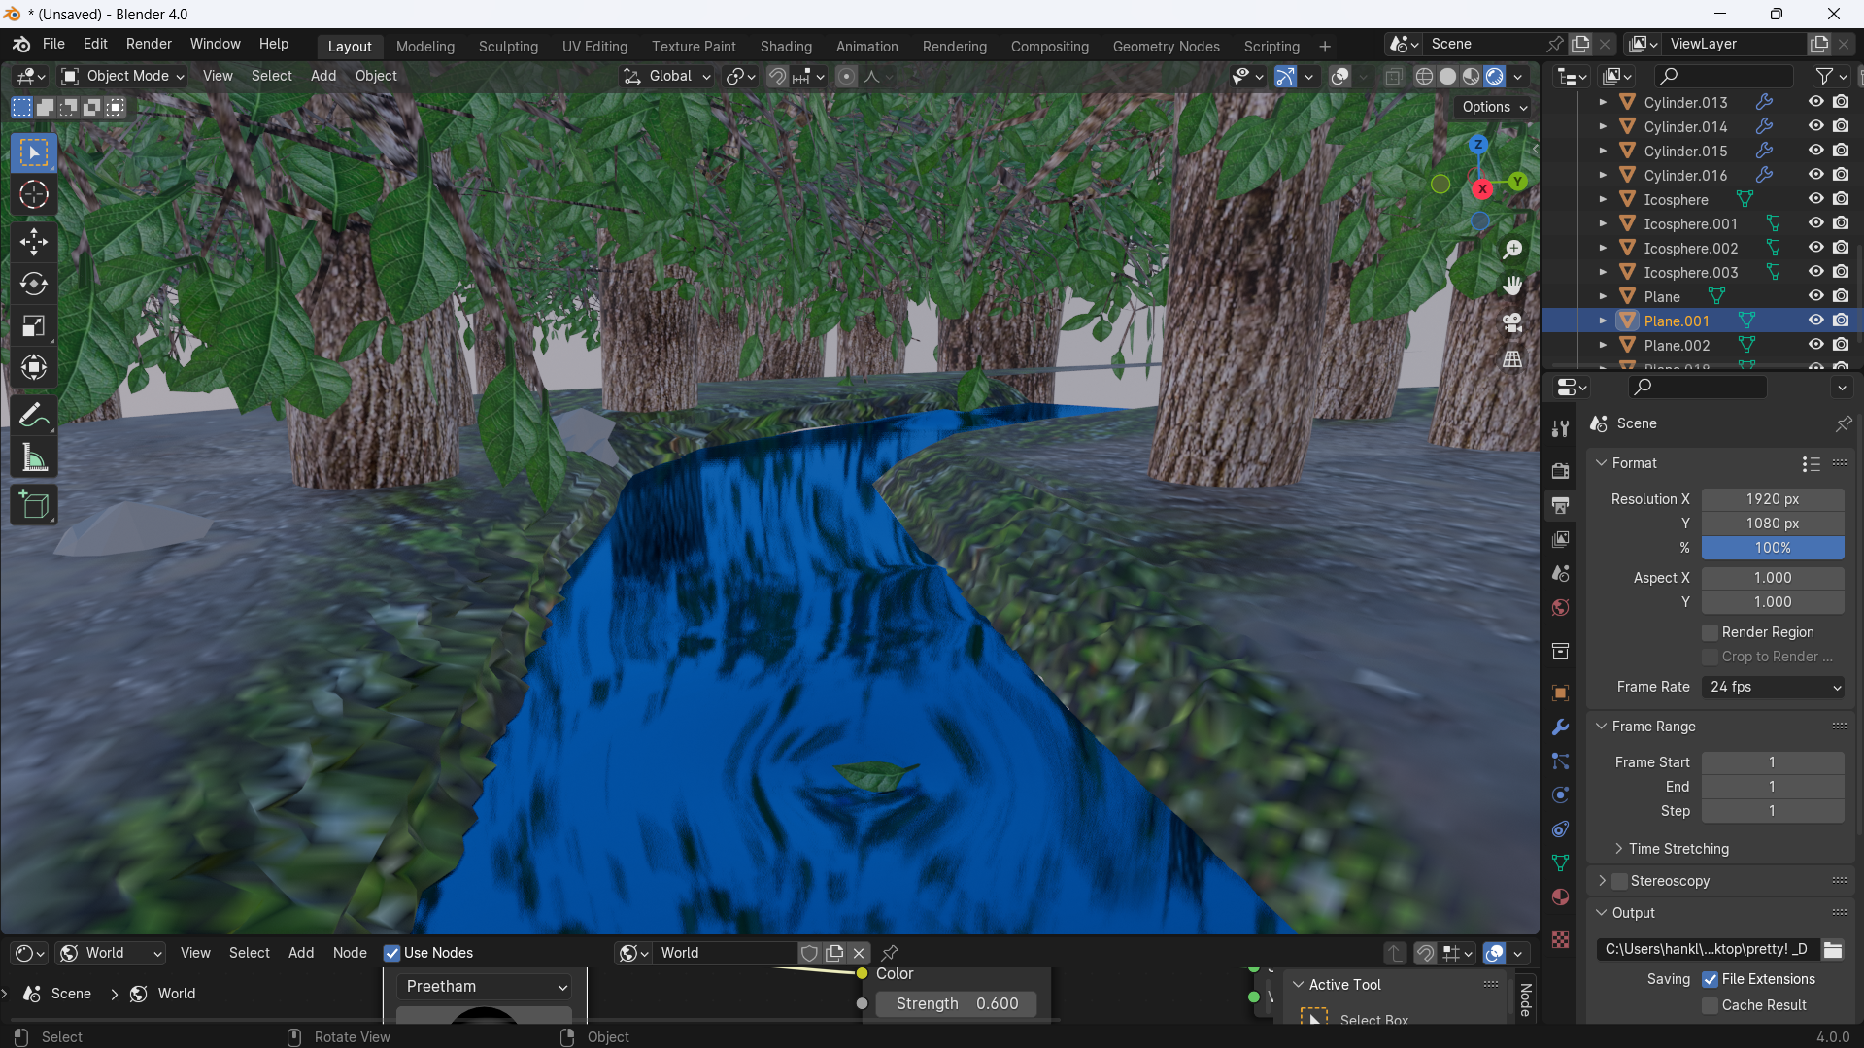This screenshot has height=1048, width=1864.
Task: Expand the Stereoscopy panel
Action: (x=1603, y=881)
